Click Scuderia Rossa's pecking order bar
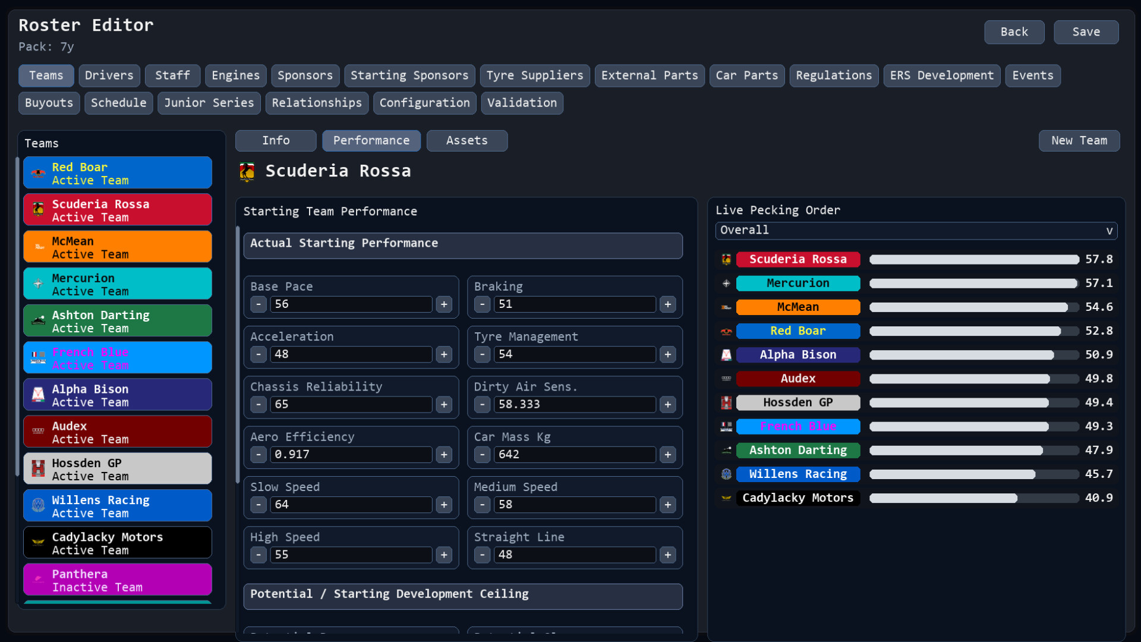 coord(974,260)
